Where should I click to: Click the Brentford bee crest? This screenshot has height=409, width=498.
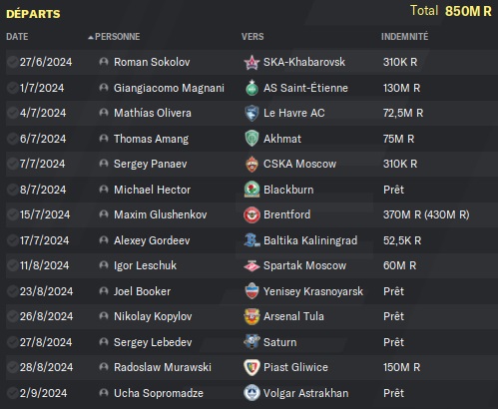(251, 214)
